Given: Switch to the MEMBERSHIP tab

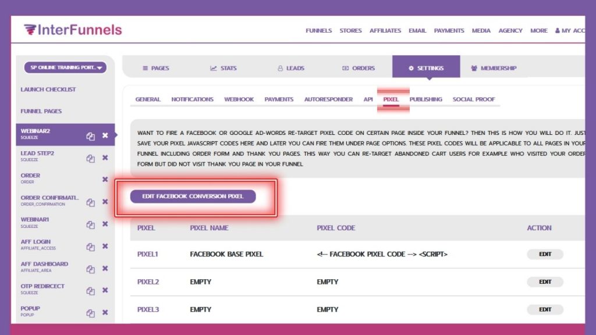Looking at the screenshot, I should [494, 68].
